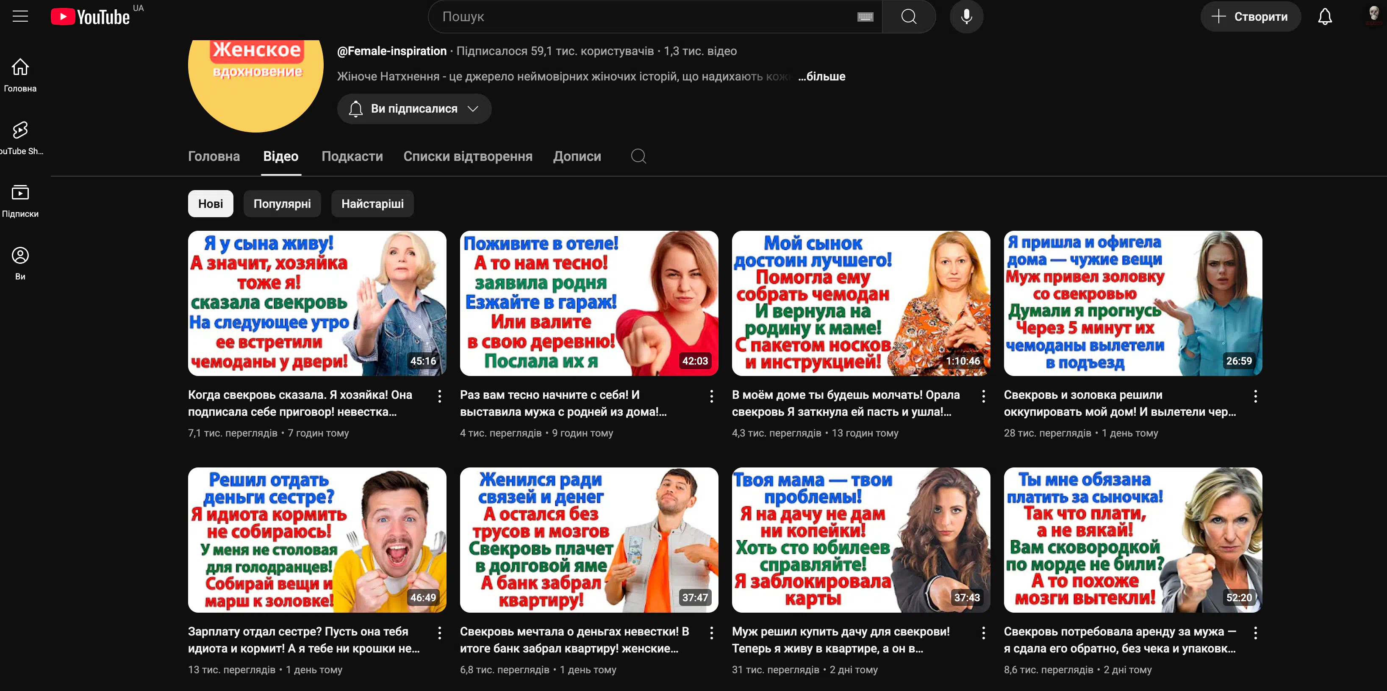Image resolution: width=1387 pixels, height=691 pixels.
Task: Click '28 тис. переглядів • 1 день тому'
Action: pos(1081,433)
